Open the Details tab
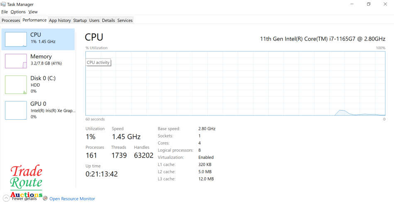The image size is (394, 207). [x=108, y=20]
